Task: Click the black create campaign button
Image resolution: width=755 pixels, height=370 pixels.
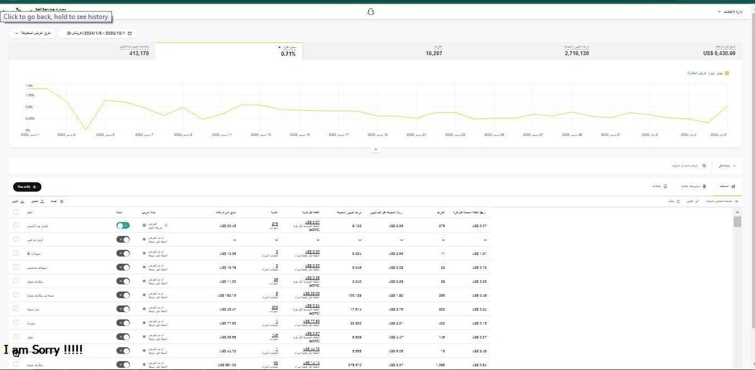Action: tap(27, 187)
